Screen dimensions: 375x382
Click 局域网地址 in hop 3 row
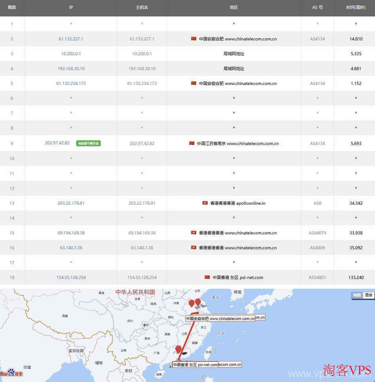pyautogui.click(x=234, y=53)
